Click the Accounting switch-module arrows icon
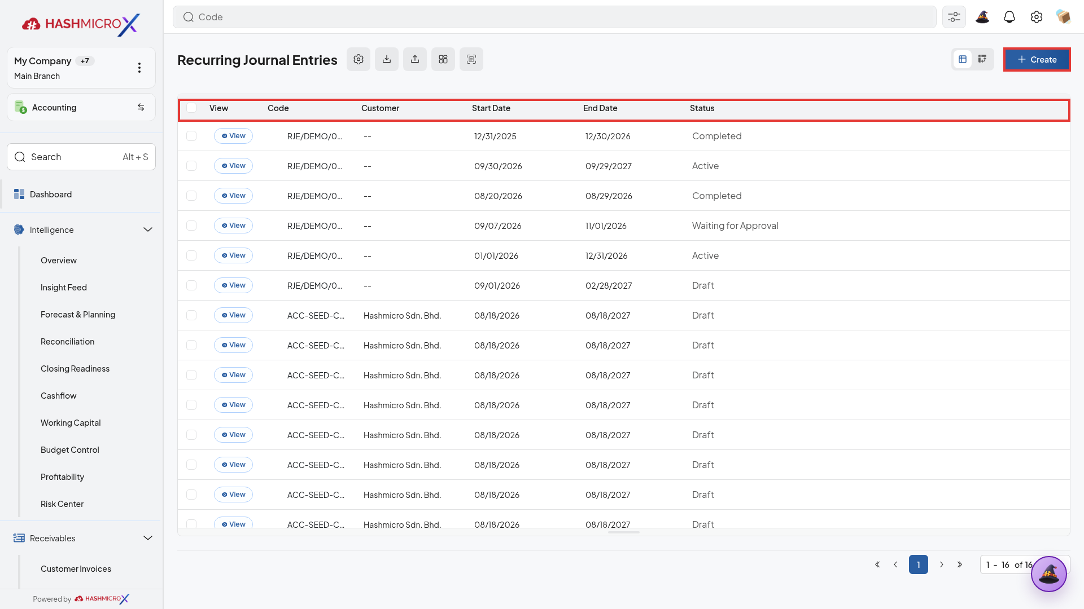 point(141,107)
